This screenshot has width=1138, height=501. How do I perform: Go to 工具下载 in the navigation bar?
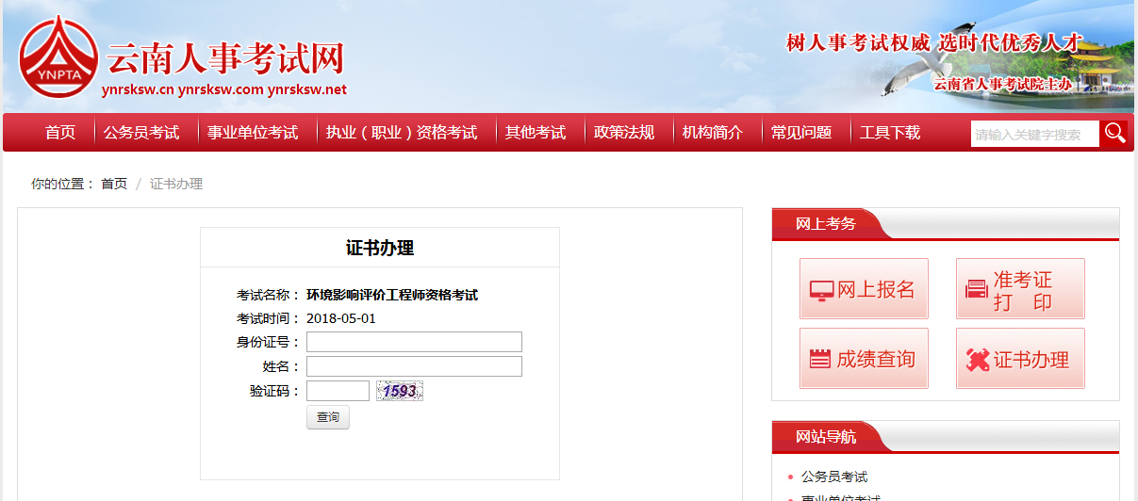pos(890,133)
